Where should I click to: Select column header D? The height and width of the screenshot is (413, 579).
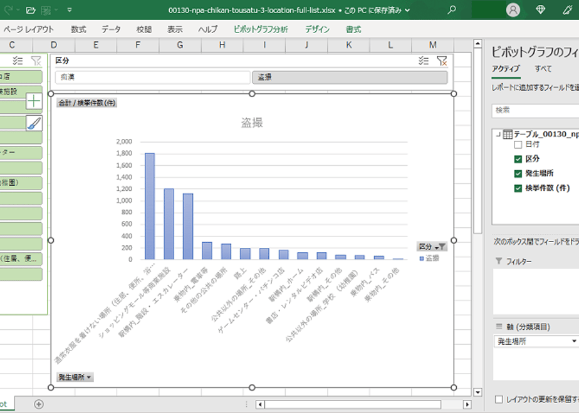coord(54,45)
